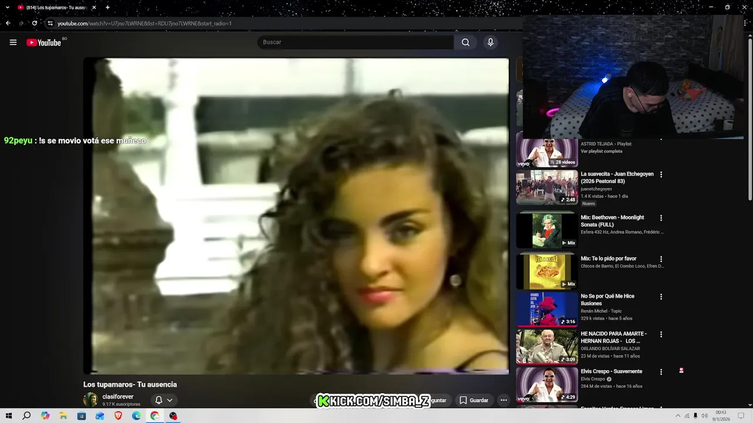Show hidden system tray icons chevron

point(678,415)
